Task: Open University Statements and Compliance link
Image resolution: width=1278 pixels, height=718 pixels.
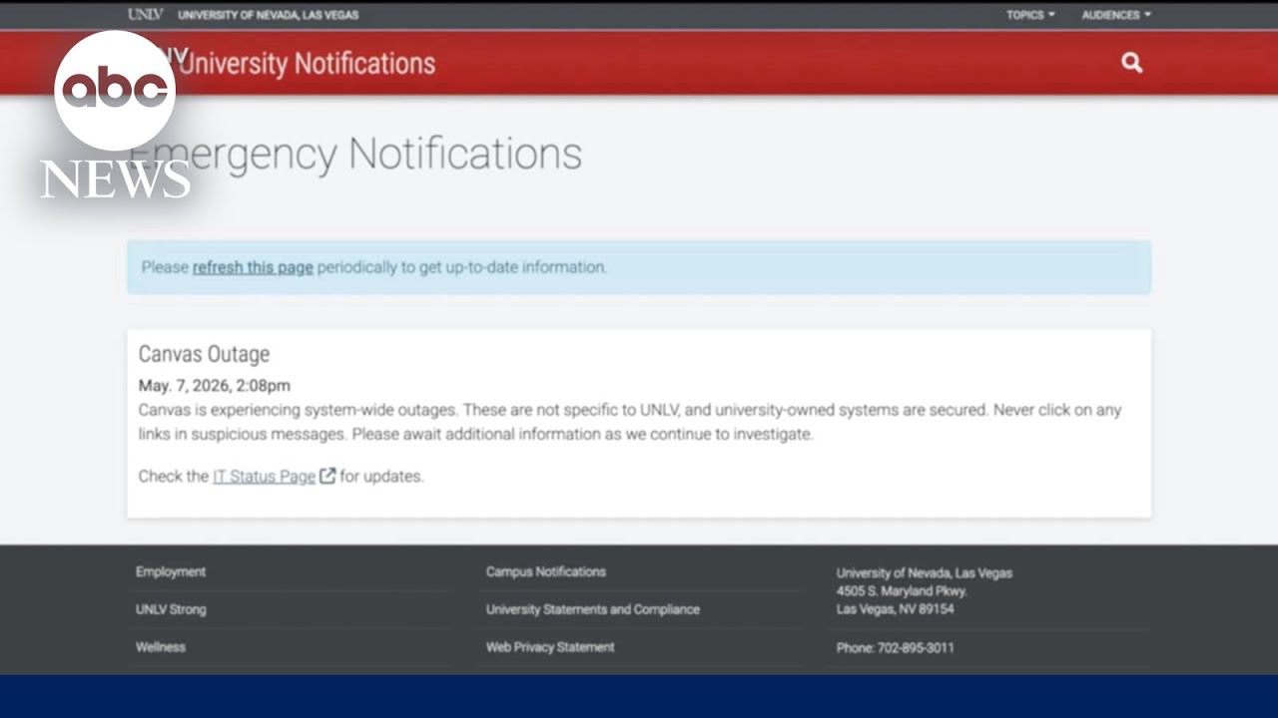Action: pos(593,609)
